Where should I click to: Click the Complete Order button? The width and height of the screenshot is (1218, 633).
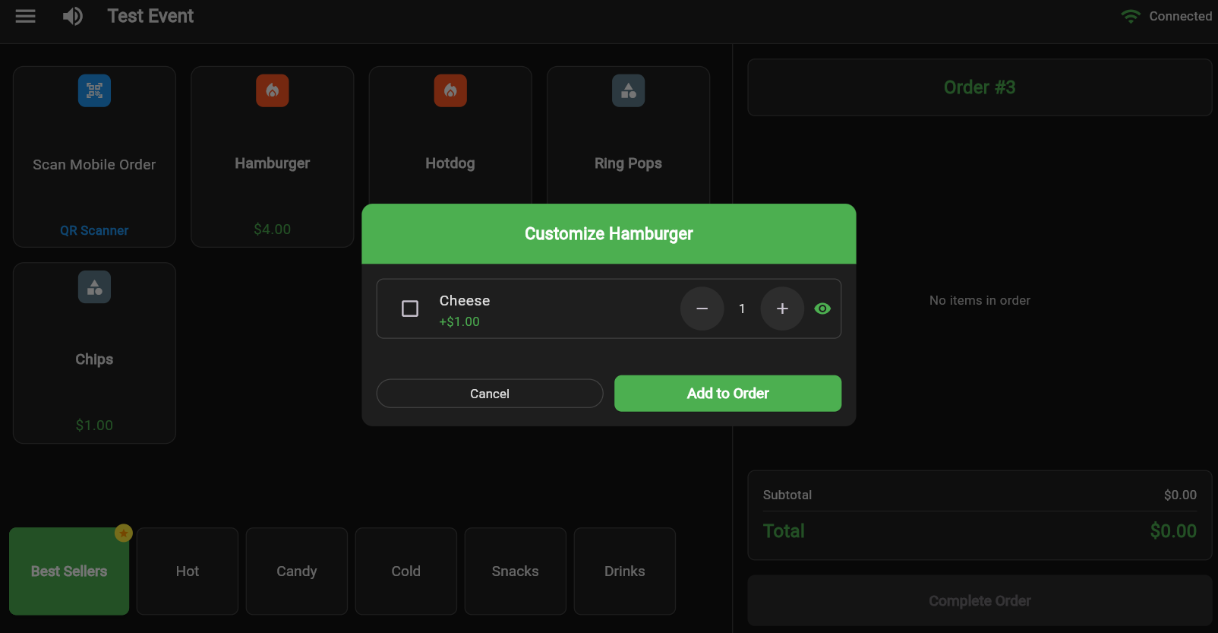pos(980,601)
